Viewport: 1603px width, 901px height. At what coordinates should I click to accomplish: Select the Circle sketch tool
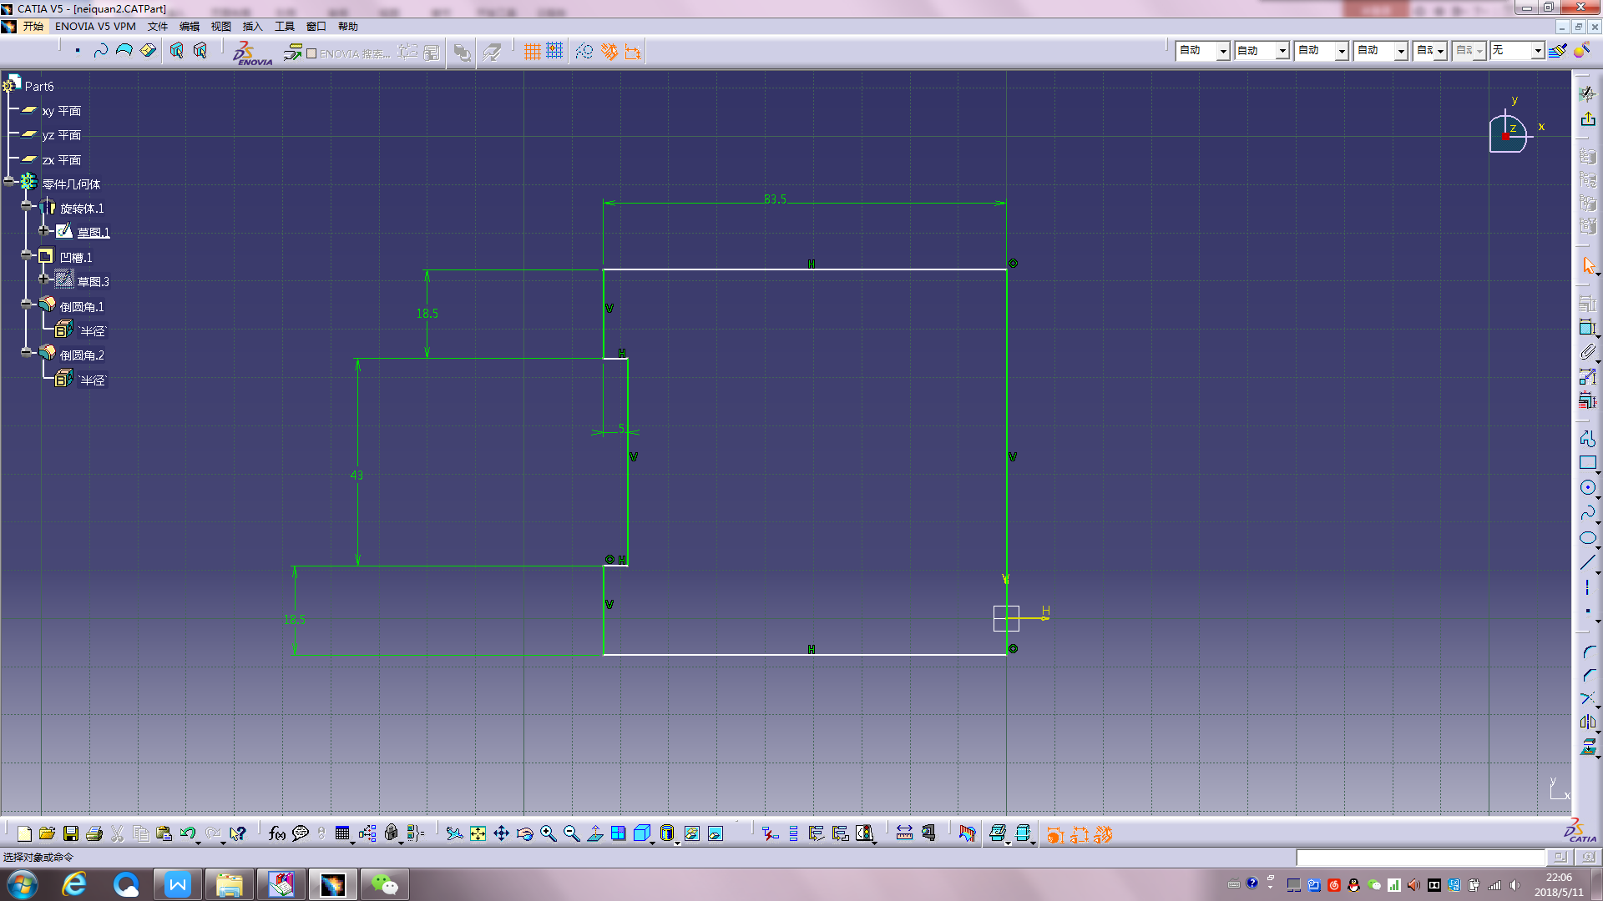point(1587,488)
